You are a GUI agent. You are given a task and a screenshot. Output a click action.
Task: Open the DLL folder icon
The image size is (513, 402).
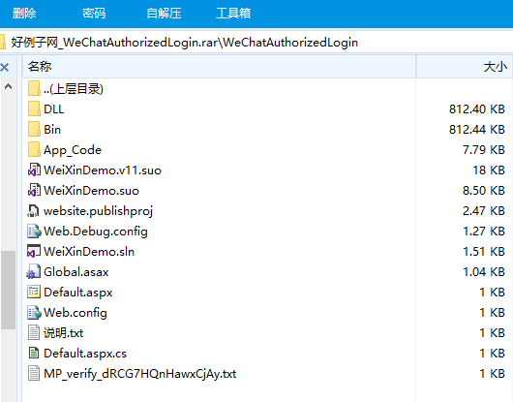[x=34, y=108]
